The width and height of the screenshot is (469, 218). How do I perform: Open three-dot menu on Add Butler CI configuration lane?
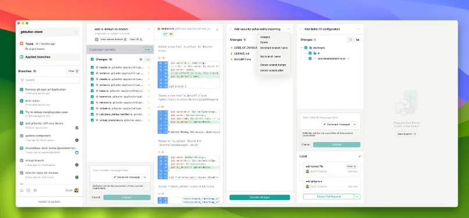(358, 29)
